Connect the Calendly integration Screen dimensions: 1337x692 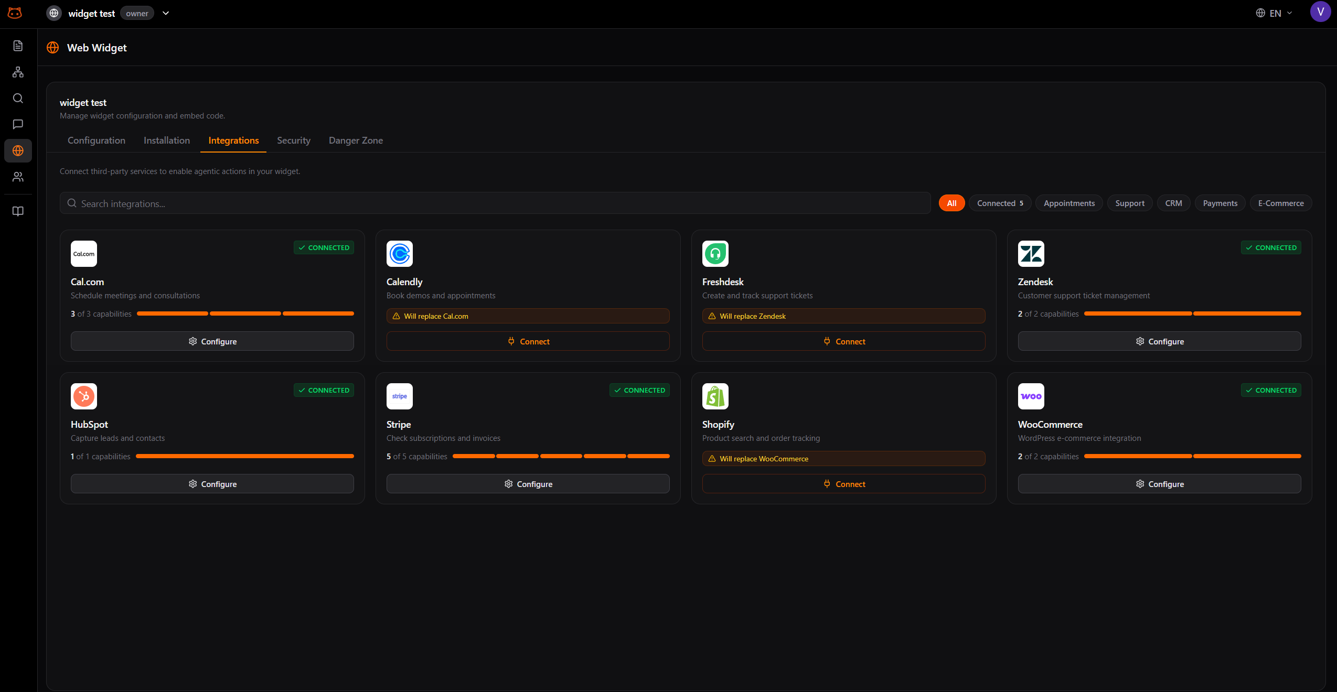click(x=528, y=341)
